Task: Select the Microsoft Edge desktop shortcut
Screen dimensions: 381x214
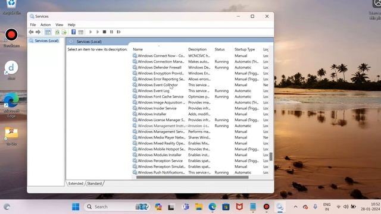Action: pyautogui.click(x=11, y=105)
